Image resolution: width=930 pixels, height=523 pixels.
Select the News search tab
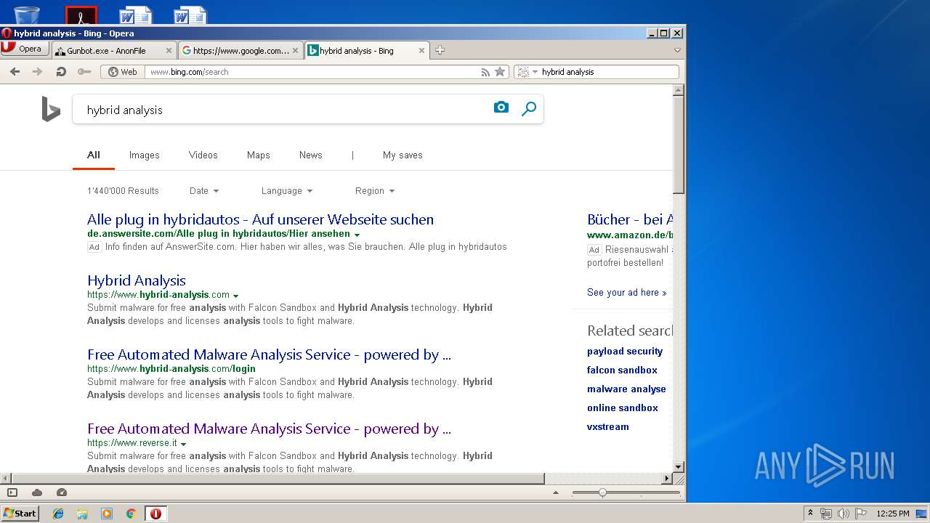(x=310, y=155)
